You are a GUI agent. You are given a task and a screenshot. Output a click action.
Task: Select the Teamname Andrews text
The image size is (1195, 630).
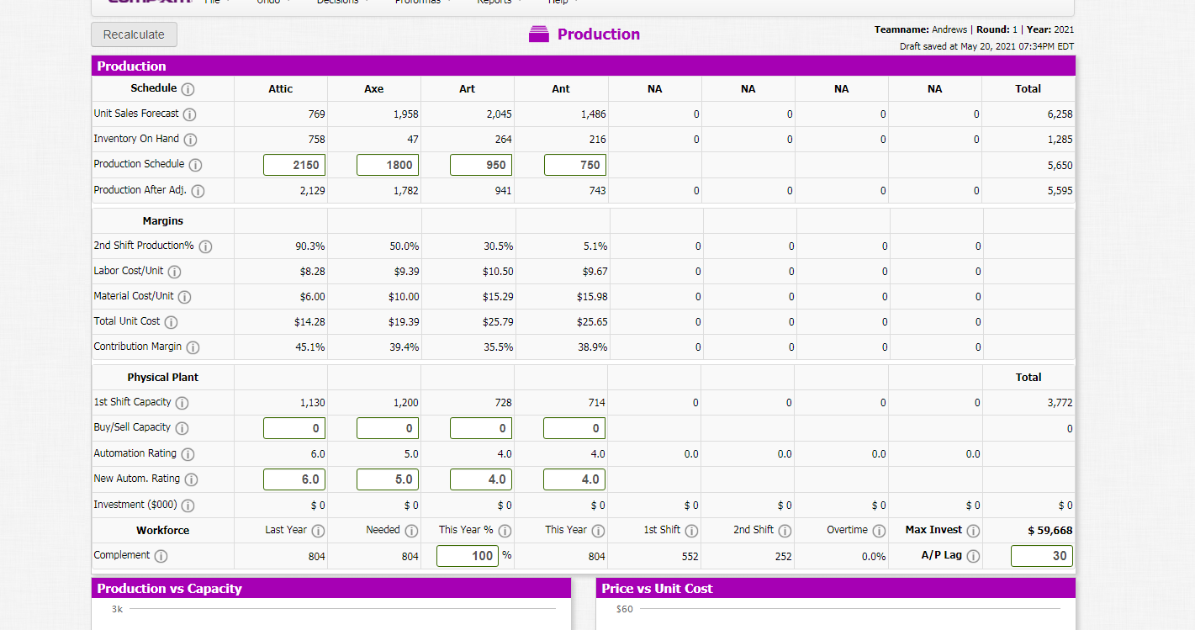pos(920,29)
